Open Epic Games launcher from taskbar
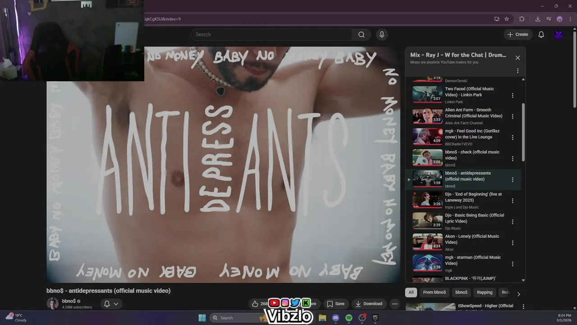This screenshot has height=325, width=577. pyautogui.click(x=375, y=318)
